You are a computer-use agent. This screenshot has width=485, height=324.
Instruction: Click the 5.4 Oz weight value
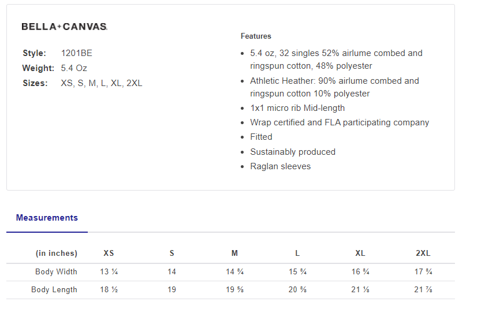(x=74, y=68)
